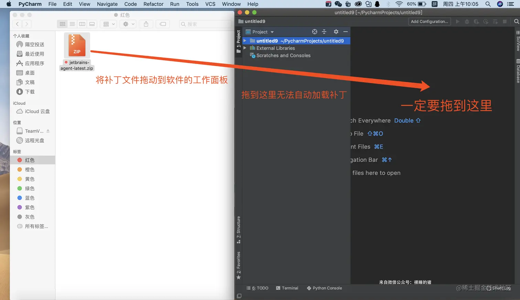Open the Finder action gear dropdown

[x=129, y=24]
